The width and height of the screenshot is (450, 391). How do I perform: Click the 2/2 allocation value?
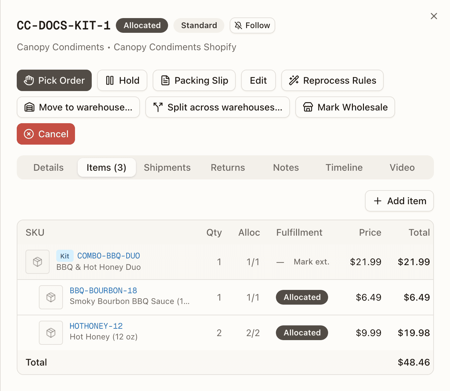click(253, 333)
